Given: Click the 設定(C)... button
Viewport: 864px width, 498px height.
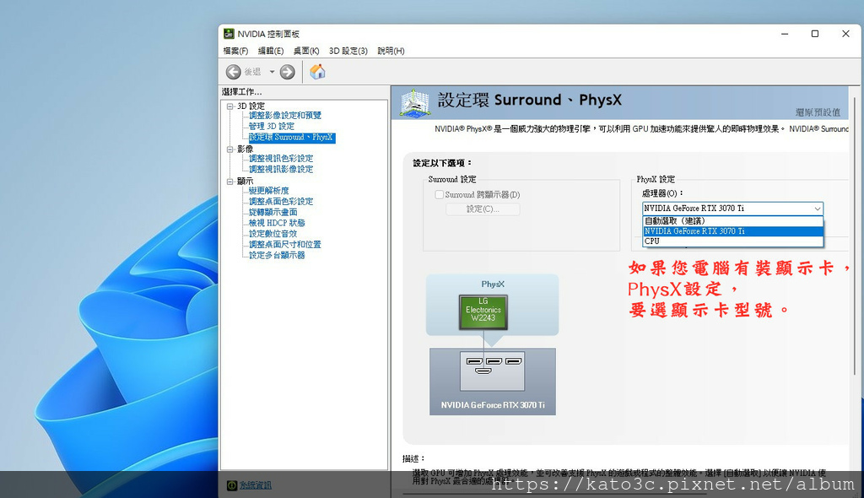Looking at the screenshot, I should 483,209.
